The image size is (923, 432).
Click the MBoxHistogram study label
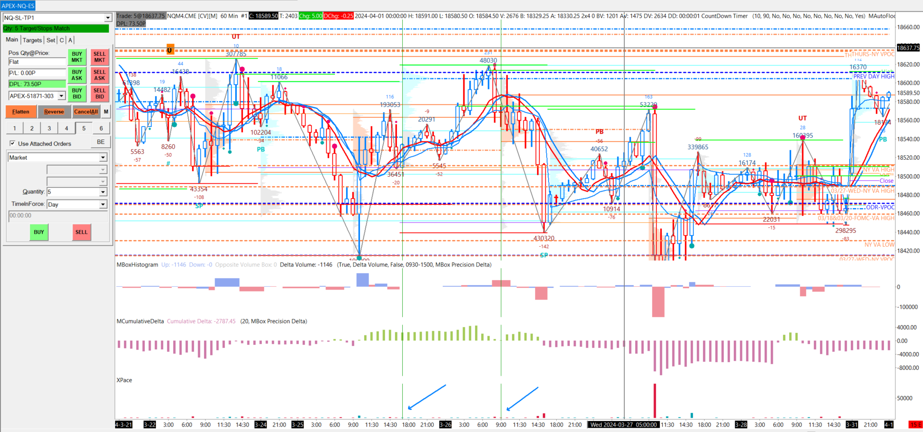137,265
